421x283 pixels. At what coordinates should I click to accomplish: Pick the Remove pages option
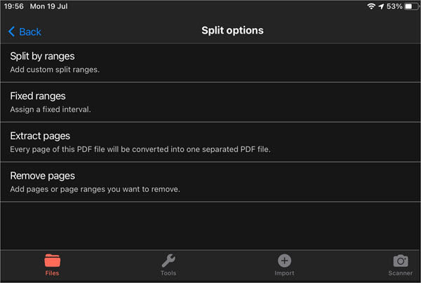(42, 176)
